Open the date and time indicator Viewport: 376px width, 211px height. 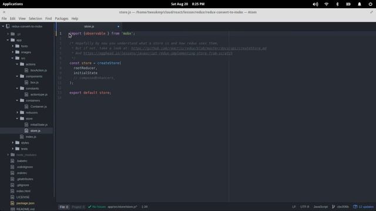(188, 4)
